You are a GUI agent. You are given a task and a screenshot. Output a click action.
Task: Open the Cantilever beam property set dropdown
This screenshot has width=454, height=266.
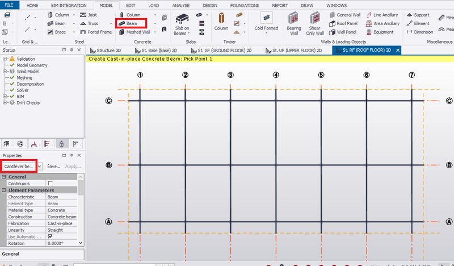[40, 167]
